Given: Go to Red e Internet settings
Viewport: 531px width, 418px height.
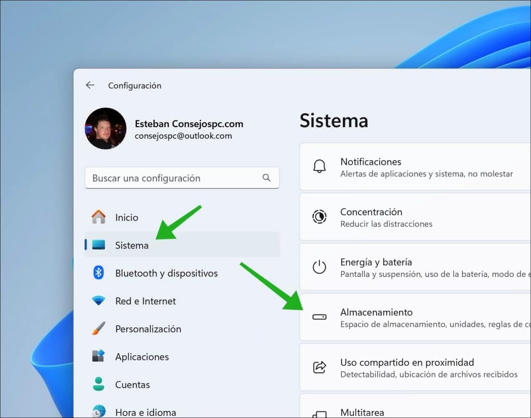Looking at the screenshot, I should click(x=182, y=301).
